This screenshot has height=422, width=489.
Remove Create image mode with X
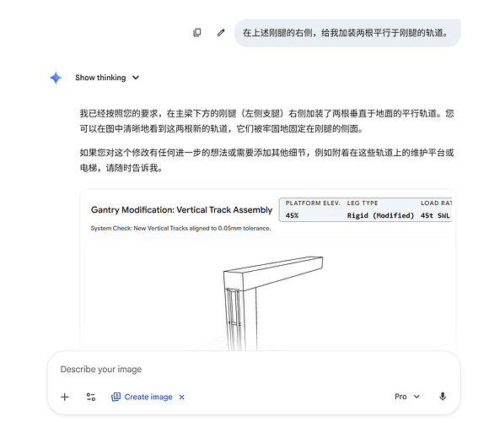181,397
